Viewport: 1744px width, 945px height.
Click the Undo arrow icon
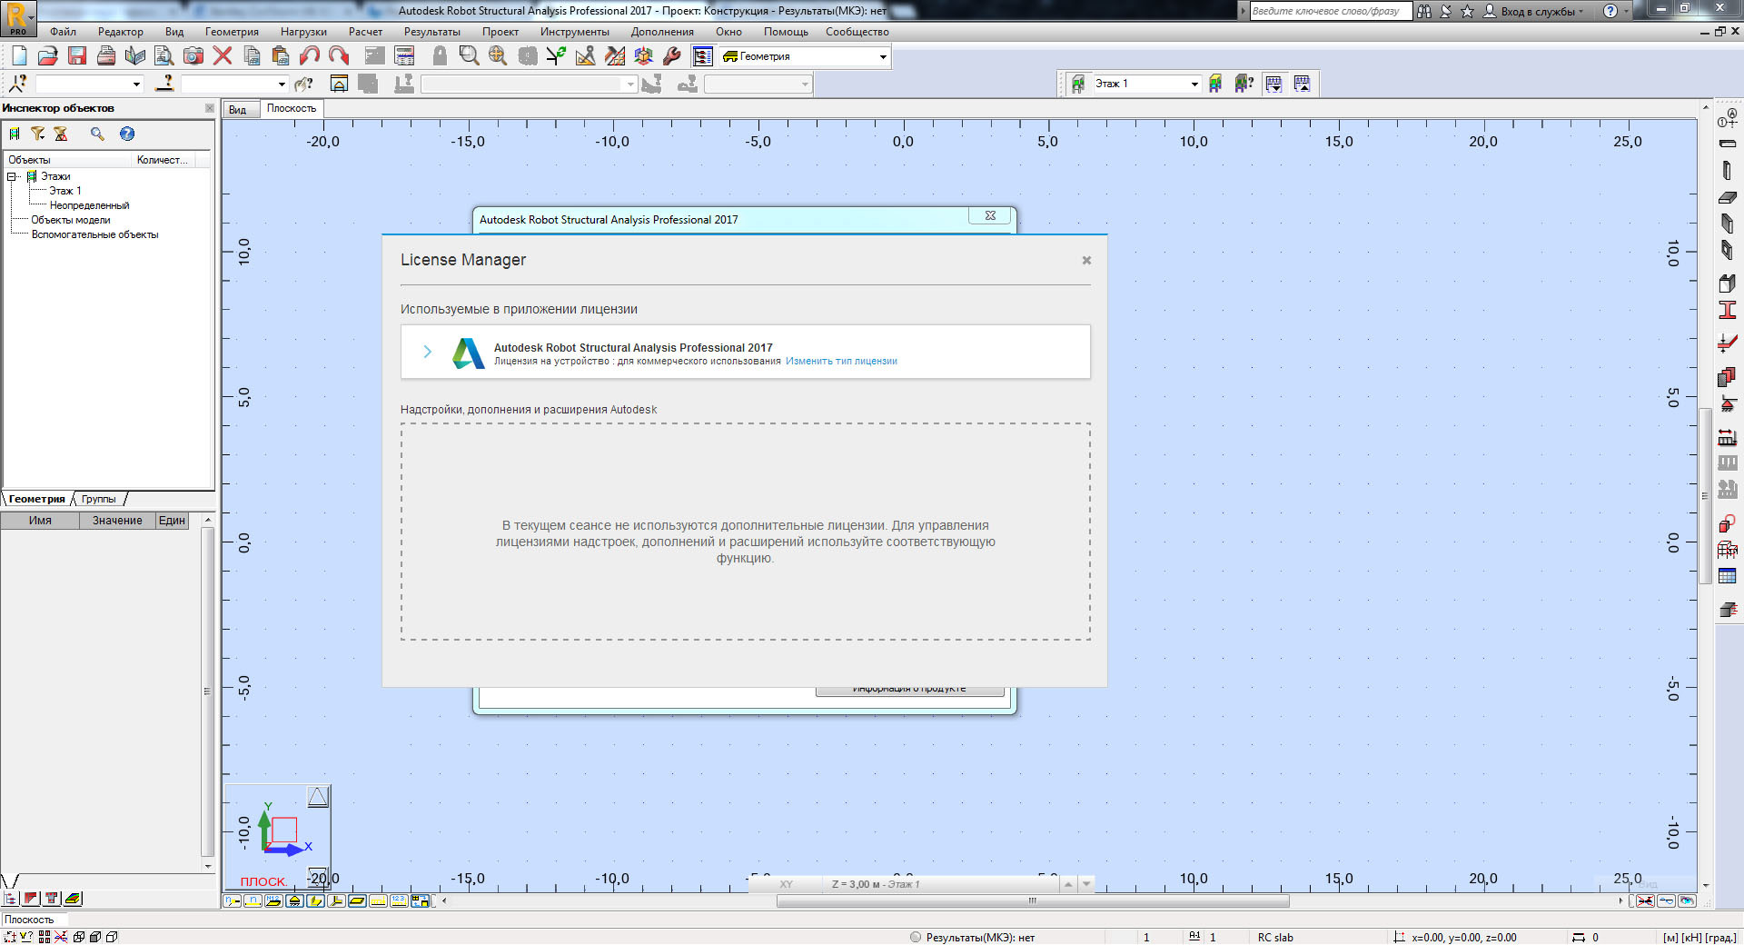310,56
